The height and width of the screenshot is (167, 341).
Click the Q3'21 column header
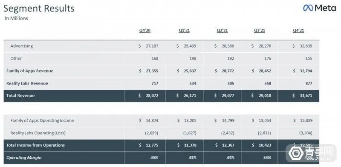[260, 31]
